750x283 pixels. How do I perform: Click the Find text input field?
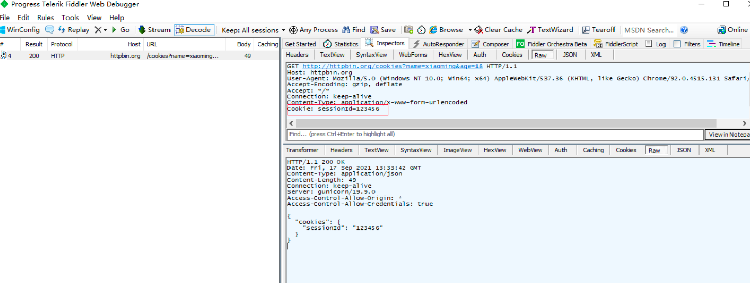point(495,134)
